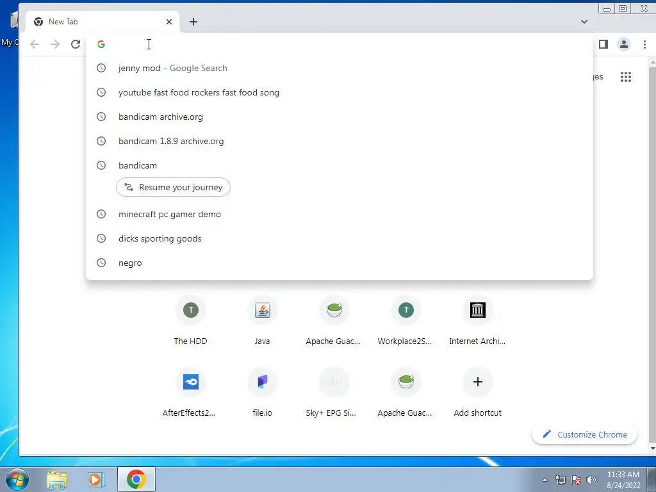
Task: Open a new tab with plus button
Action: 193,22
